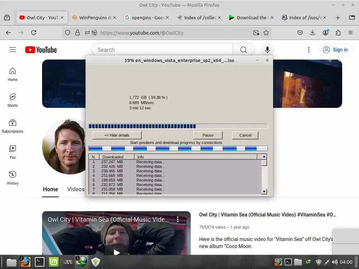Focus the YouTube Search field
Image resolution: width=359 pixels, height=269 pixels.
162,50
